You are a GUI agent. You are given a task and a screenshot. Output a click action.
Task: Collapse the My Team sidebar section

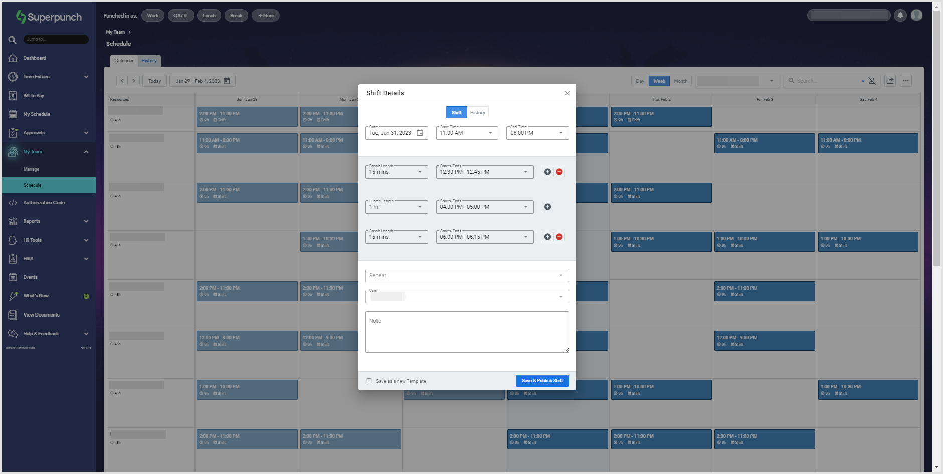pyautogui.click(x=86, y=151)
